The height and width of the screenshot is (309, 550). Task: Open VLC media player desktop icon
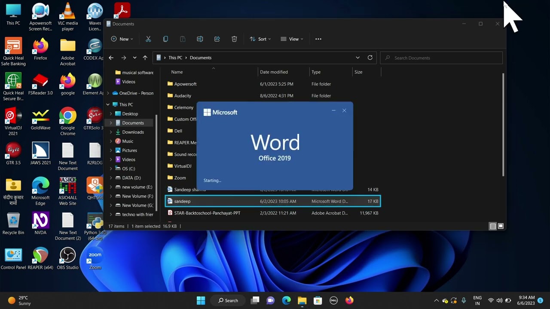tap(67, 17)
